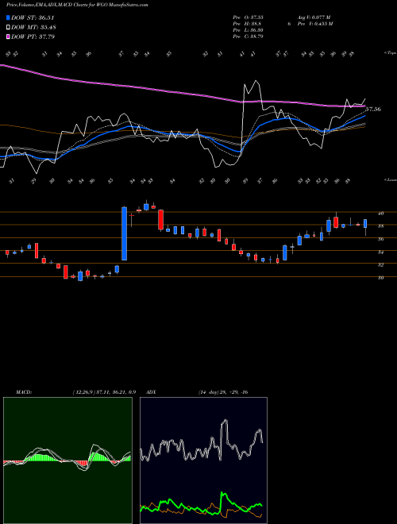This screenshot has width=397, height=524.
Task: Click the ADX panel heading
Action: (x=152, y=392)
